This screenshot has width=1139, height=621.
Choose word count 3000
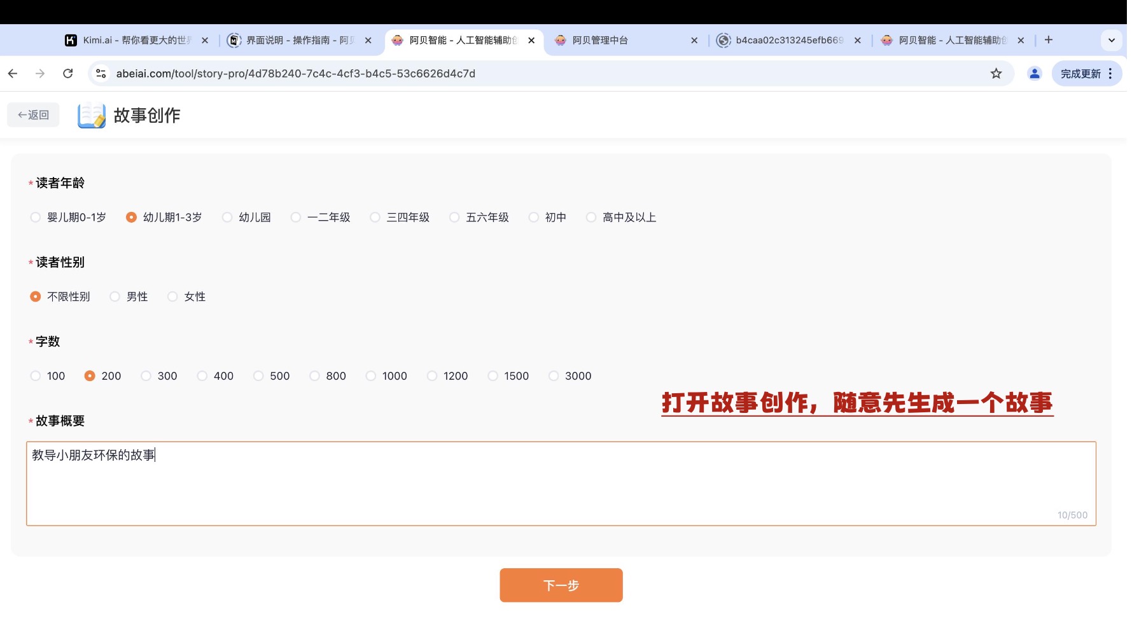(570, 376)
